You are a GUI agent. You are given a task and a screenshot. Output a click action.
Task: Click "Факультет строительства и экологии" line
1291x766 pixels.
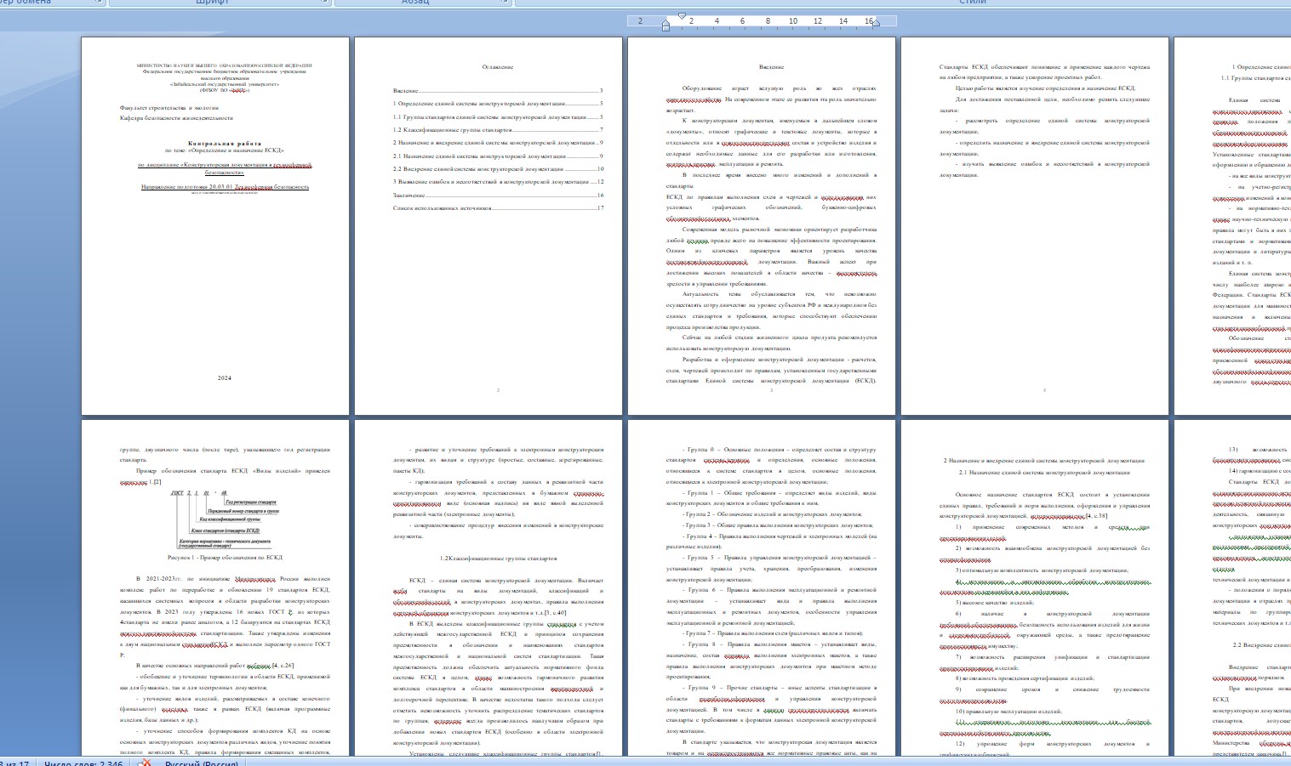click(x=169, y=108)
